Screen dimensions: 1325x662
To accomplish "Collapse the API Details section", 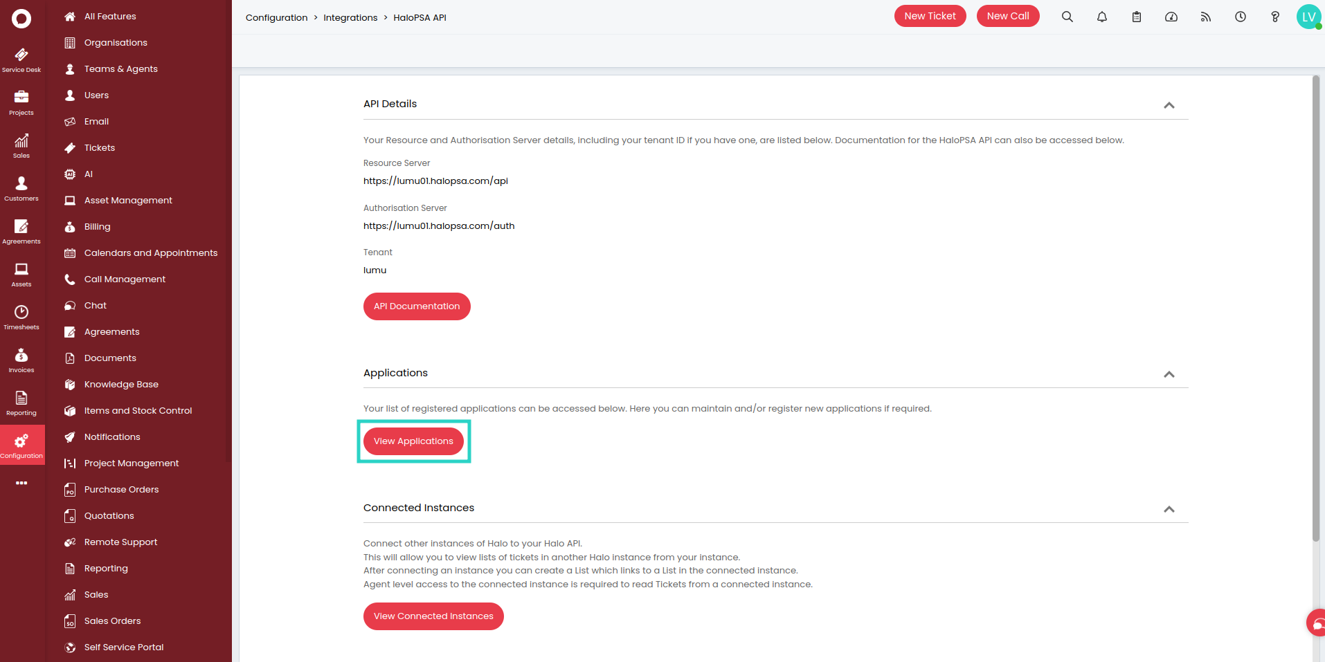I will click(1169, 105).
